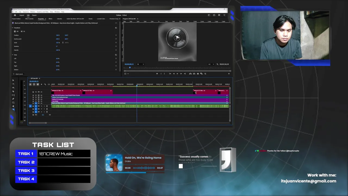348x196 pixels.
Task: Open the Window menu
Action: coord(57,12)
